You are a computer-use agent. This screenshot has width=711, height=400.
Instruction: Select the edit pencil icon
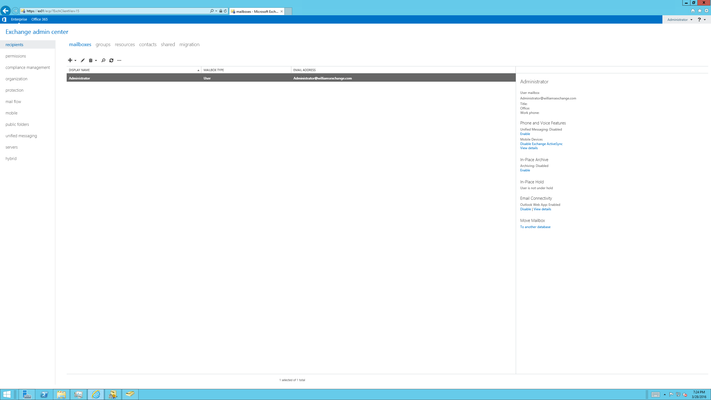pyautogui.click(x=82, y=60)
